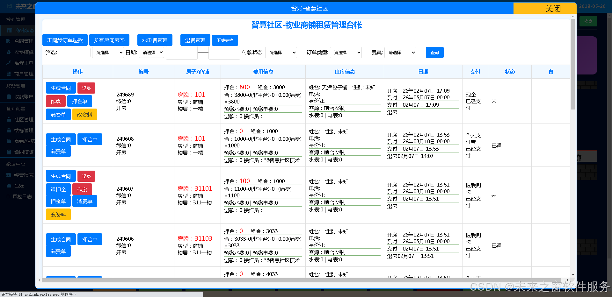Screen dimensions: 612x297
Task: Open the 贵宾 dropdown
Action: [x=400, y=53]
